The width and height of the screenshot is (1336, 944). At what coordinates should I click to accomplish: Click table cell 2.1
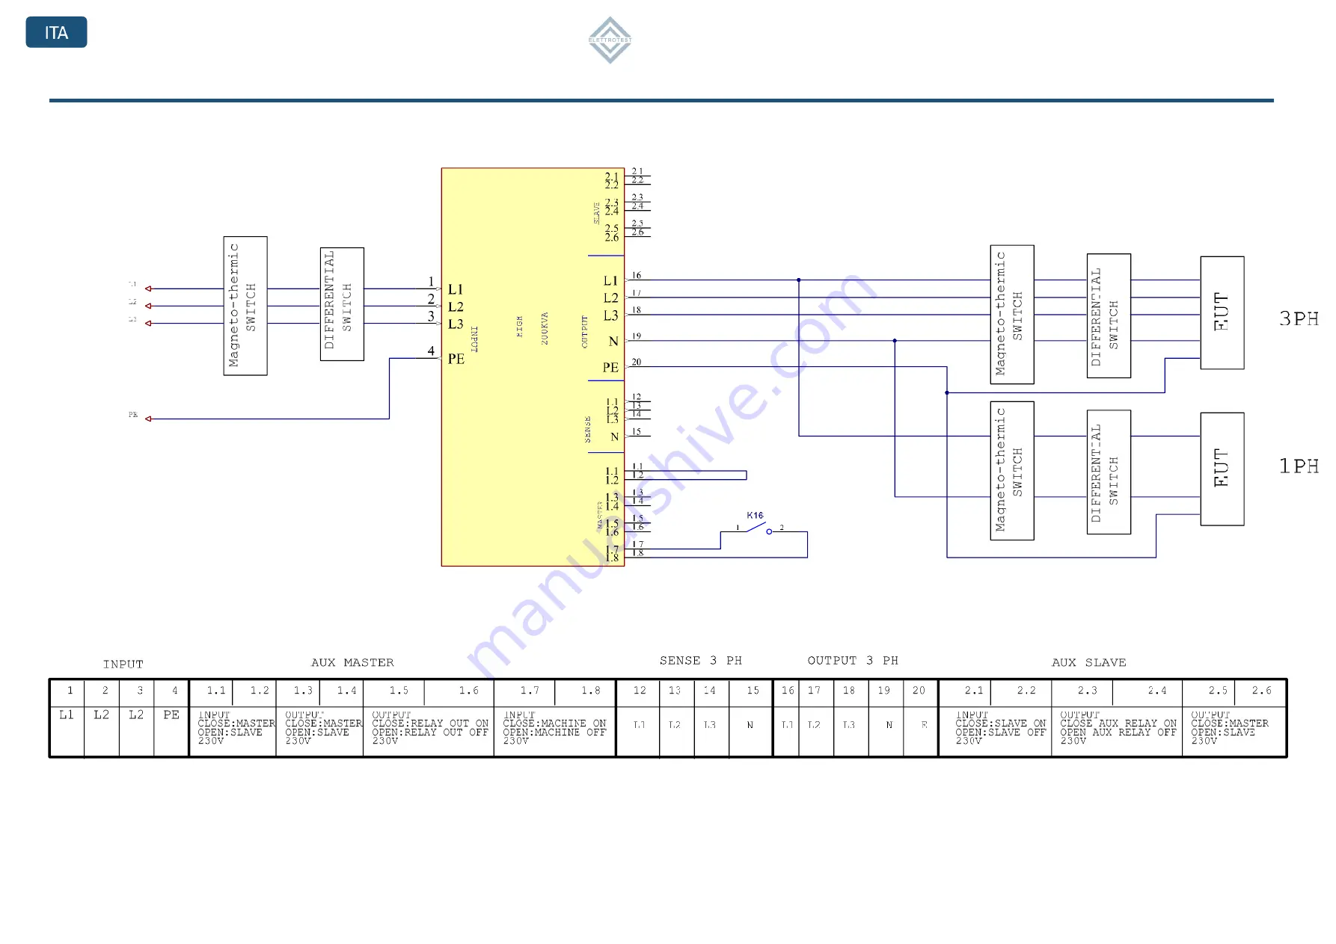click(965, 692)
